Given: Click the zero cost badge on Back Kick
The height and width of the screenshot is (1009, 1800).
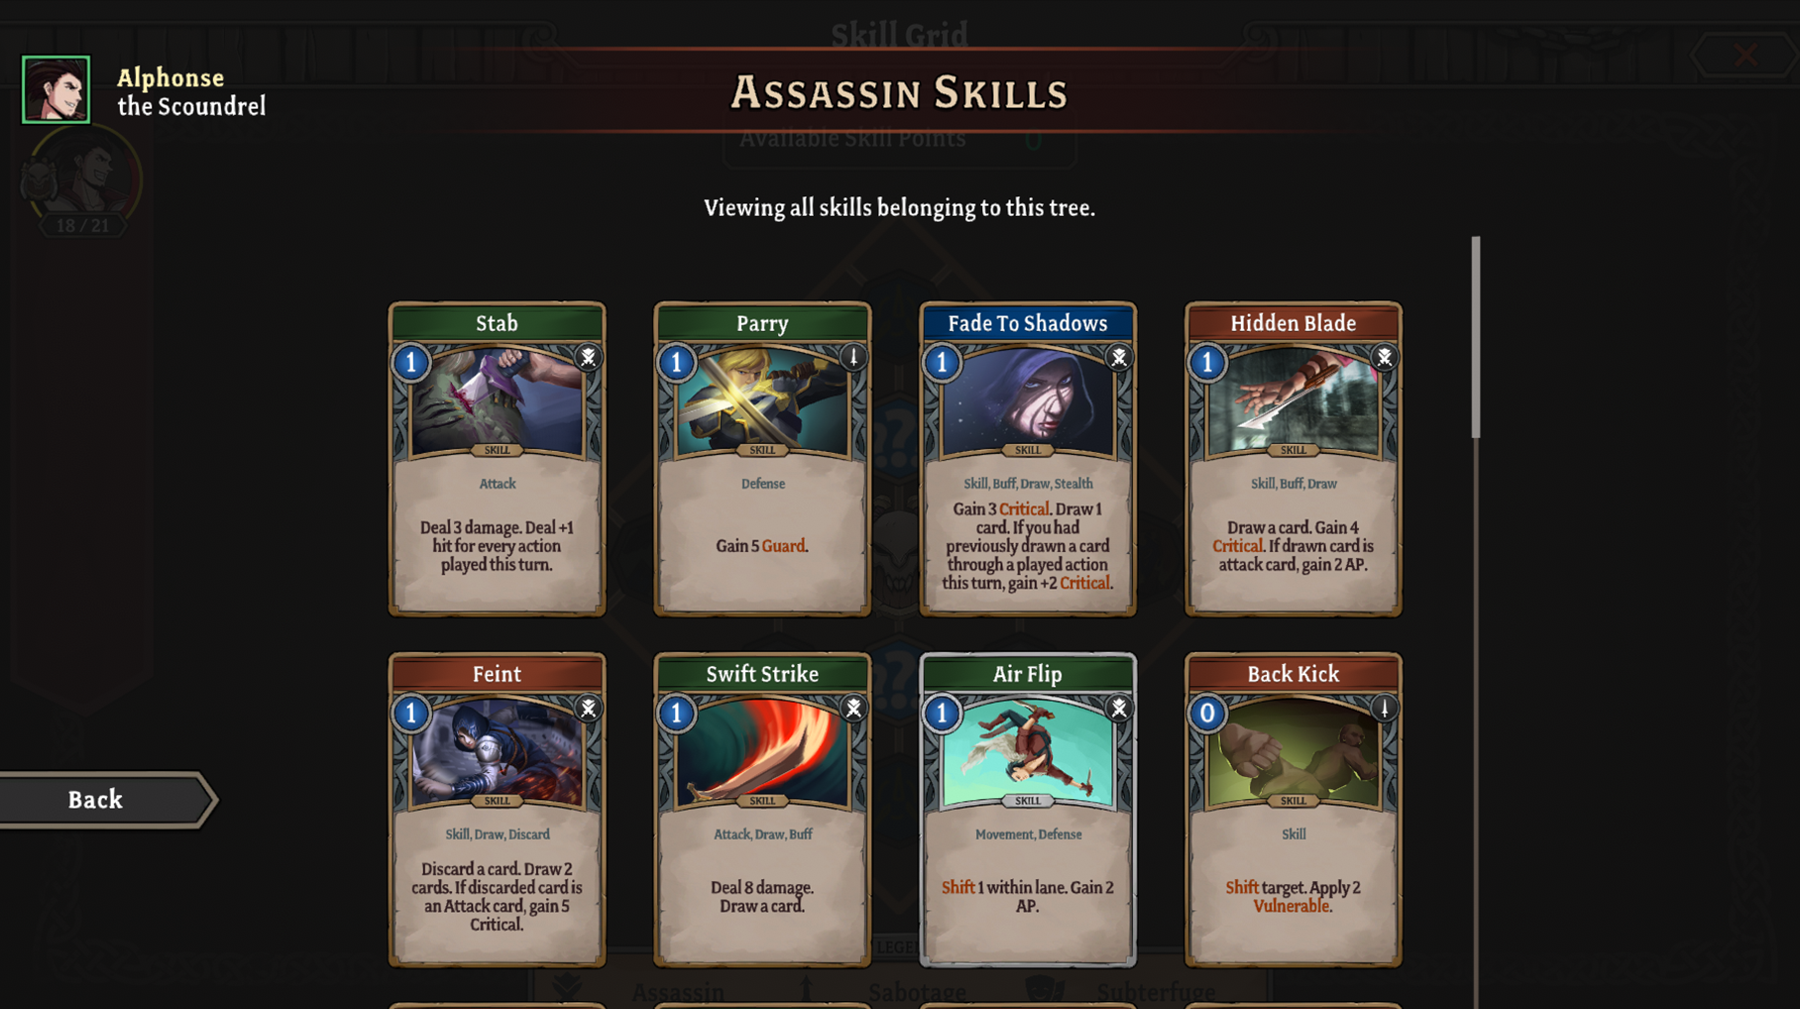Looking at the screenshot, I should point(1207,713).
